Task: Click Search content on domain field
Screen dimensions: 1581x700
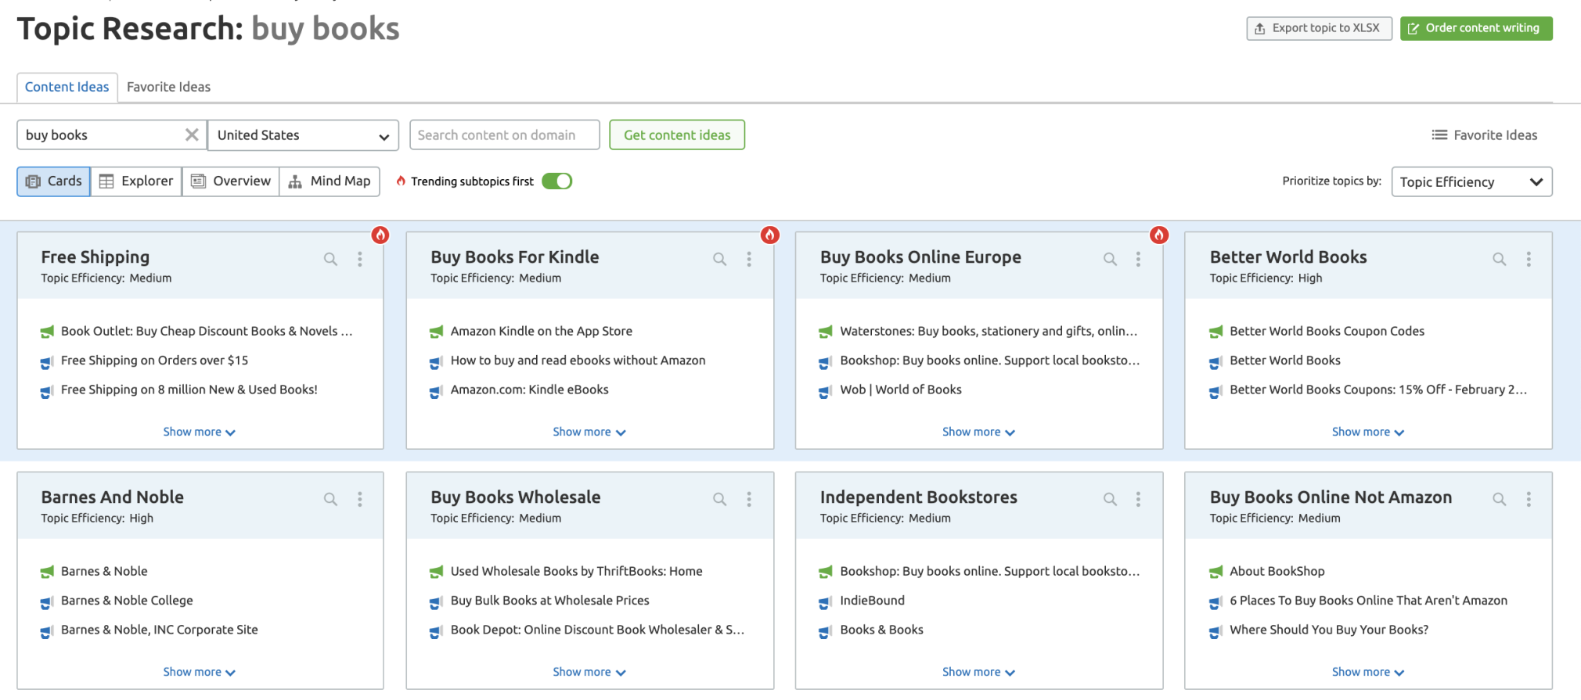Action: tap(505, 135)
